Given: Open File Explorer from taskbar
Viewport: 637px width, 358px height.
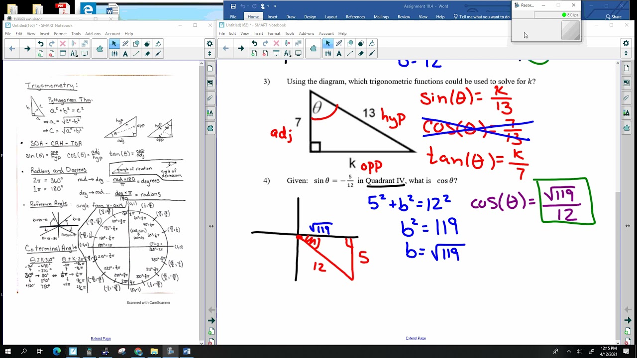Looking at the screenshot, I should click(x=154, y=351).
